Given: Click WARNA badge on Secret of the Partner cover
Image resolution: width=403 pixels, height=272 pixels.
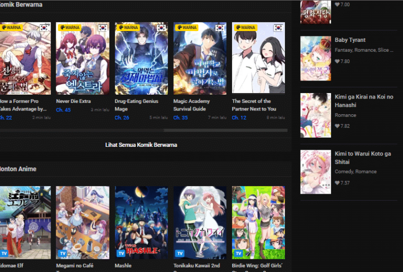Looking at the screenshot, I should click(246, 28).
